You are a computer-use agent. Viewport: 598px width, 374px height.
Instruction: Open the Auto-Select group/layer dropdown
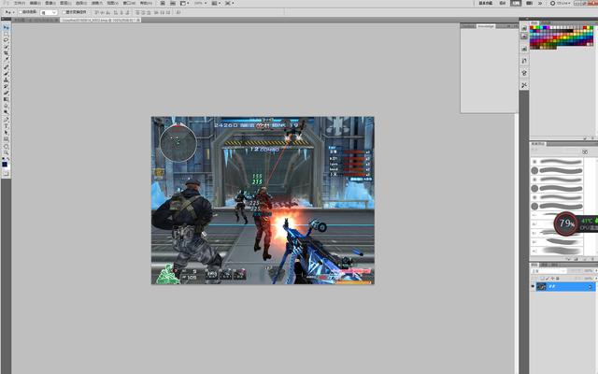[49, 12]
